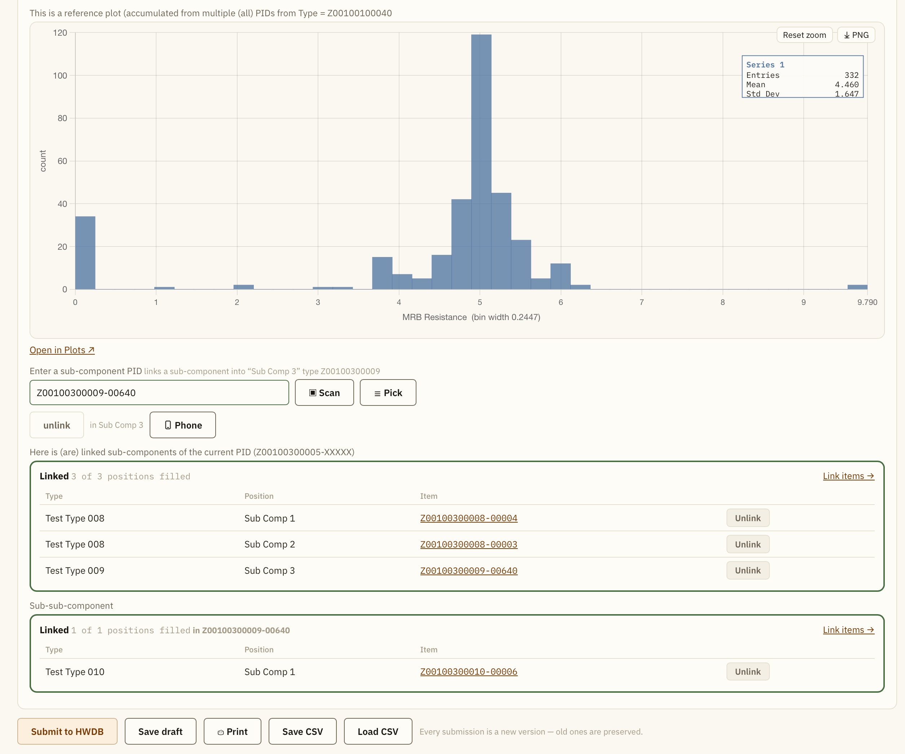Reset zoom on the histogram

coord(804,35)
